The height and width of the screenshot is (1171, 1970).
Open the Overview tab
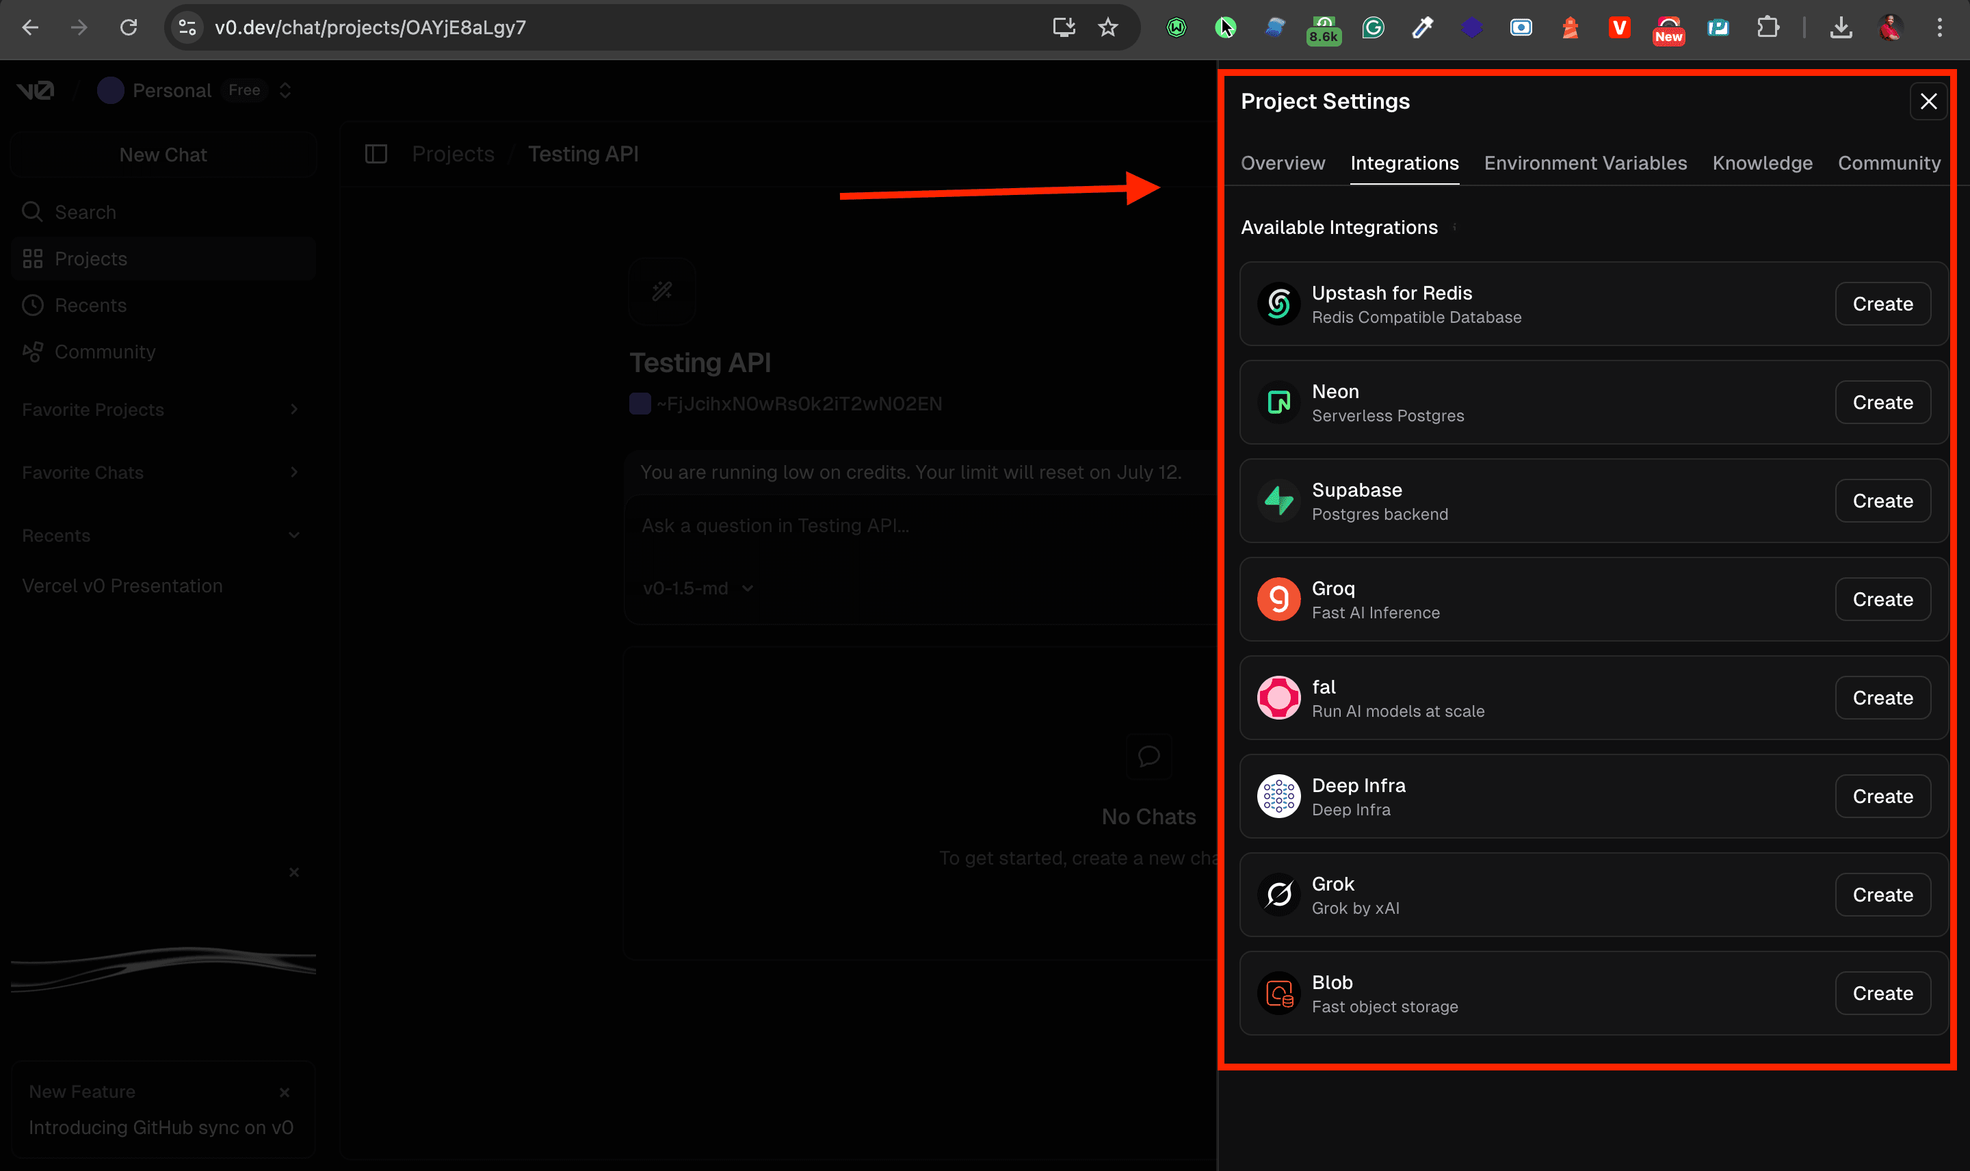1282,163
